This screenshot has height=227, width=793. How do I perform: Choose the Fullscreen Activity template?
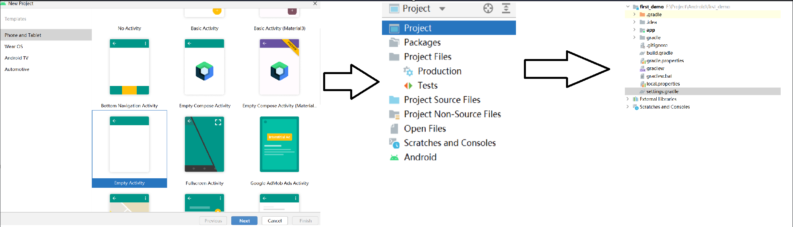coord(204,144)
